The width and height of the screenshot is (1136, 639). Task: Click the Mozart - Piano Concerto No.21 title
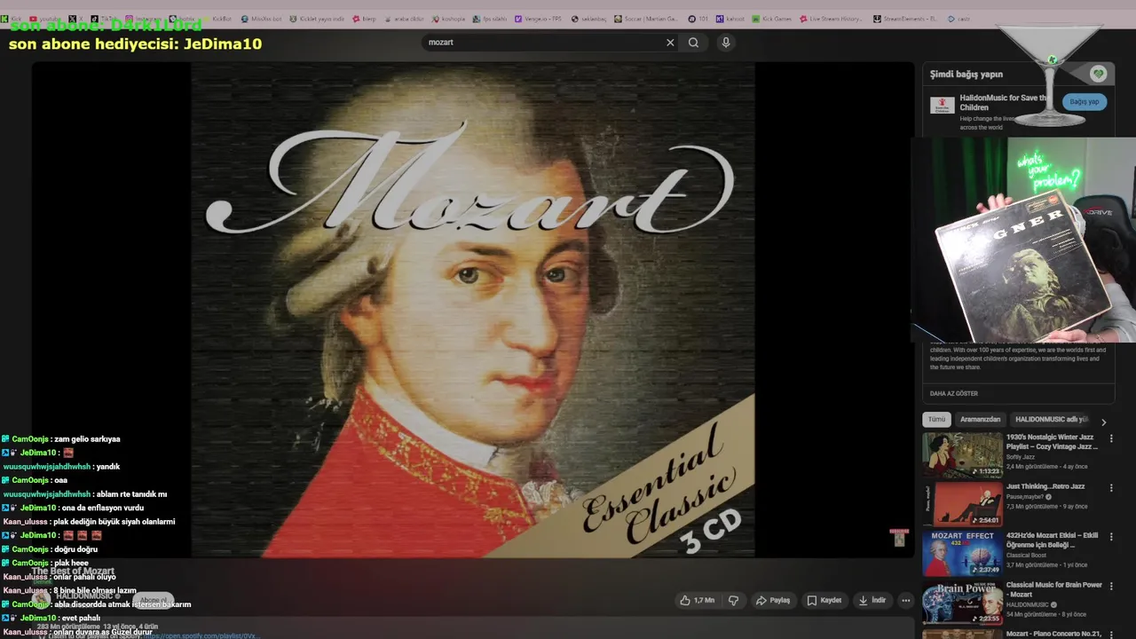point(1053,634)
